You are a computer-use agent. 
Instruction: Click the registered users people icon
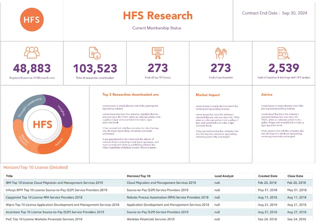pyautogui.click(x=32, y=53)
